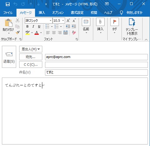Click the Increase Indent icon

click(74, 26)
